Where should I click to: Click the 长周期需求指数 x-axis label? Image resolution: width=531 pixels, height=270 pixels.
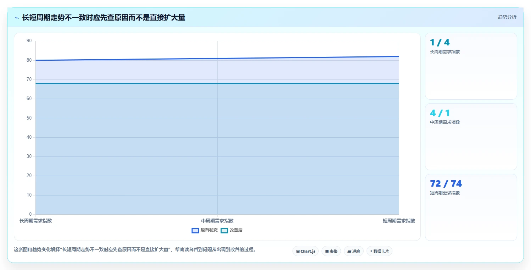tap(35, 221)
